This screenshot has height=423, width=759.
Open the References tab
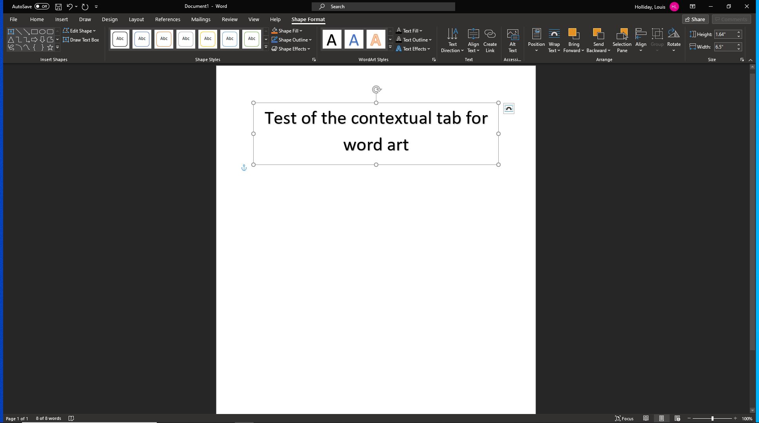(x=167, y=19)
